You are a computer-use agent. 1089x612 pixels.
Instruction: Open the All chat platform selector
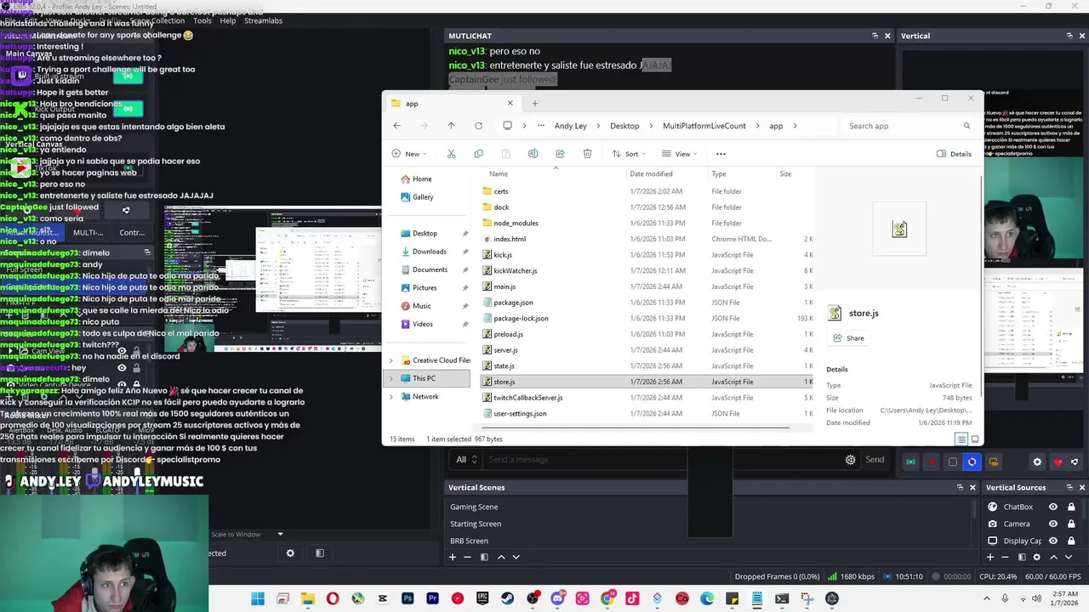466,460
